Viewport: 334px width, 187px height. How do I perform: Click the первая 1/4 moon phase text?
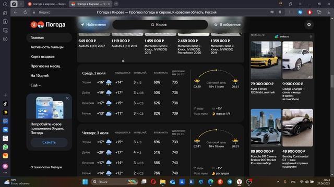(223, 114)
